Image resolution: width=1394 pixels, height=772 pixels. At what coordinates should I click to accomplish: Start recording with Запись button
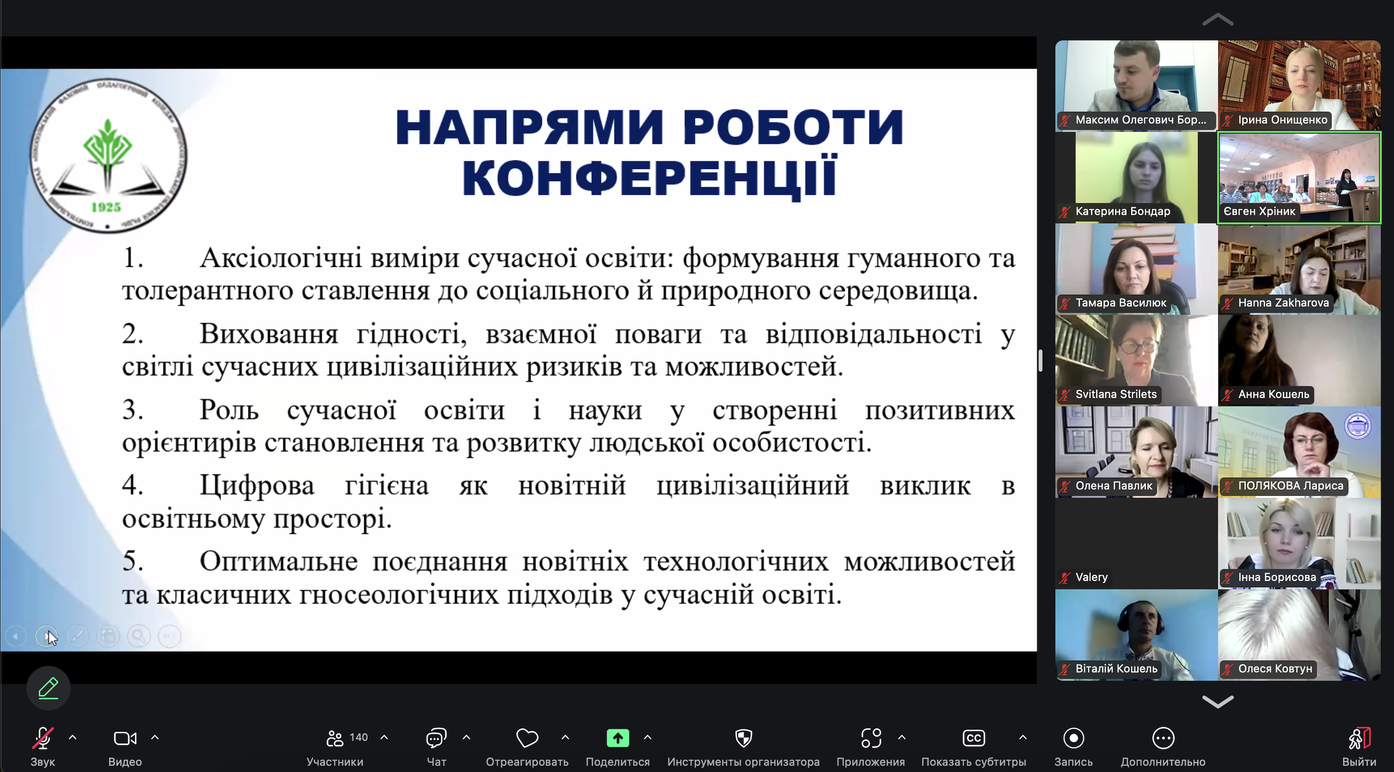[x=1073, y=738]
